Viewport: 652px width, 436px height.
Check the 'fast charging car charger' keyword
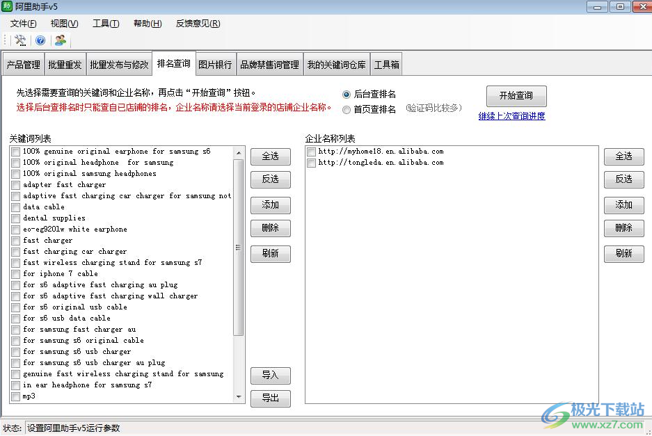(16, 252)
